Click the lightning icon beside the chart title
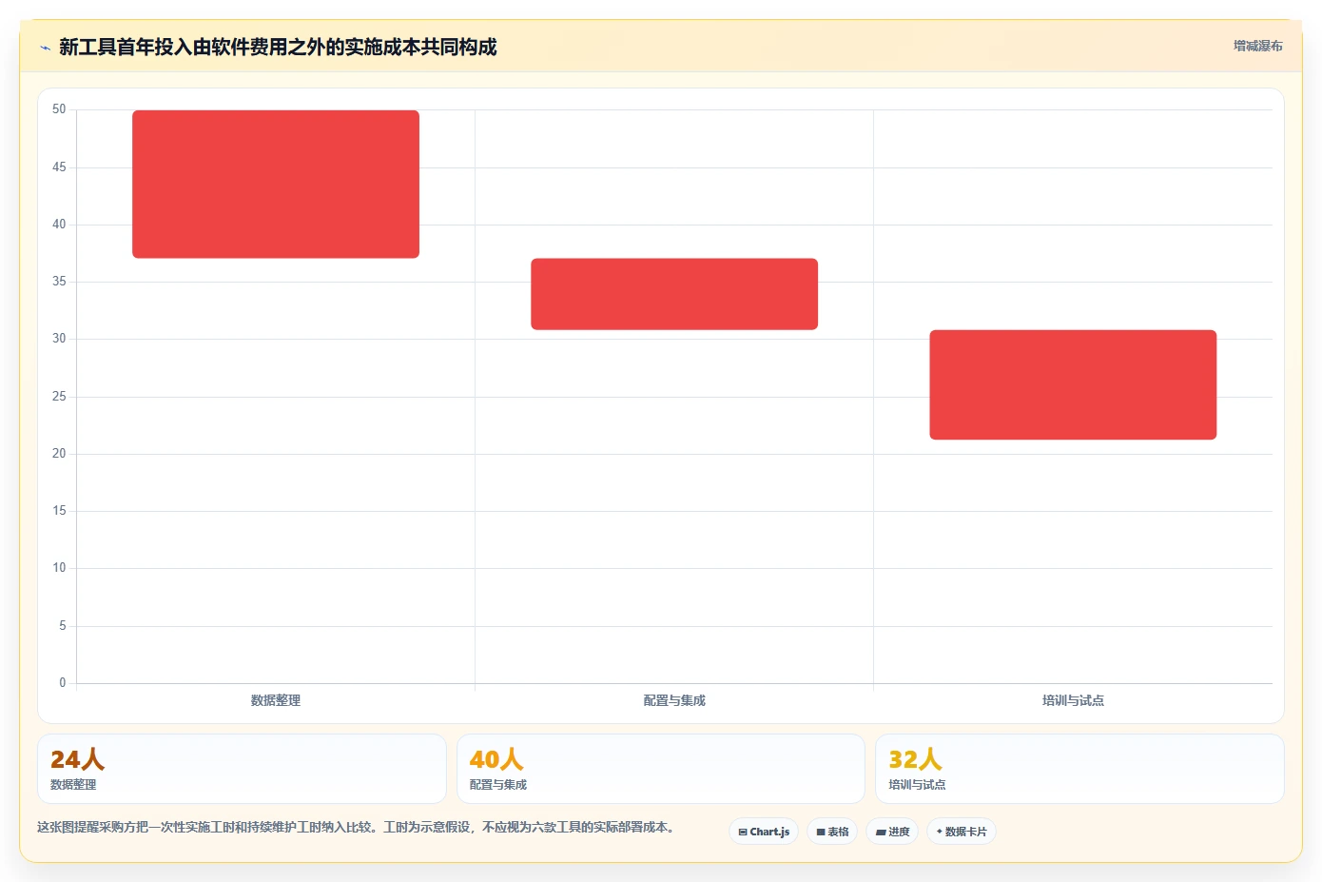1322x882 pixels. click(45, 48)
